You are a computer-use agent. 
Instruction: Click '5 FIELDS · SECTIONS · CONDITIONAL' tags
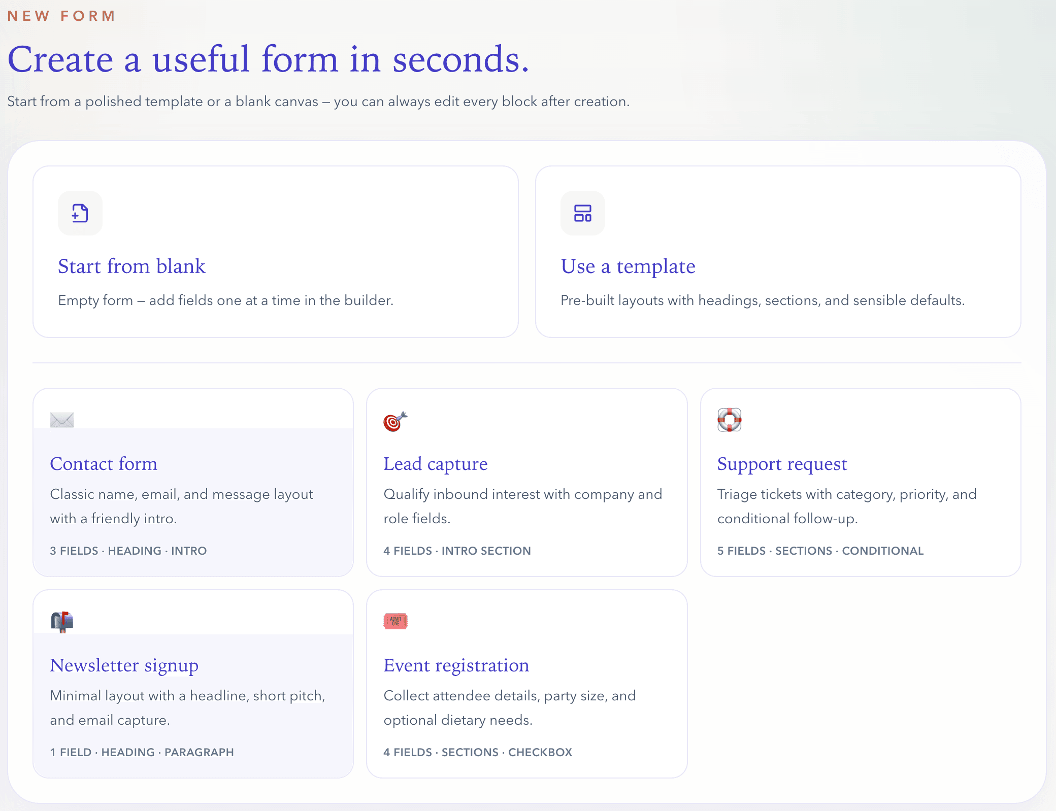pyautogui.click(x=820, y=551)
